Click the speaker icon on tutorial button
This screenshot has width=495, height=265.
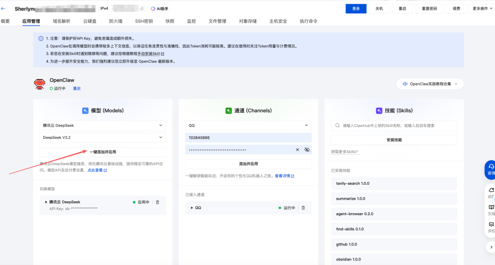405,84
